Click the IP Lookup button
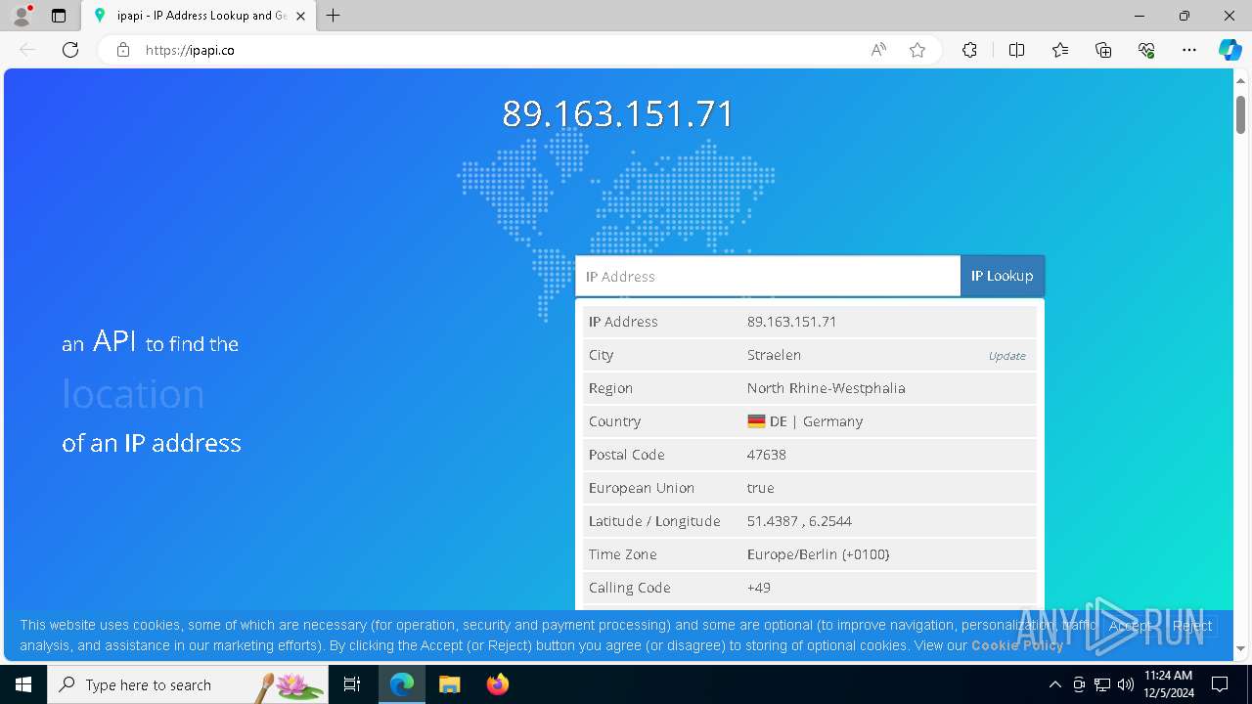 point(1003,277)
